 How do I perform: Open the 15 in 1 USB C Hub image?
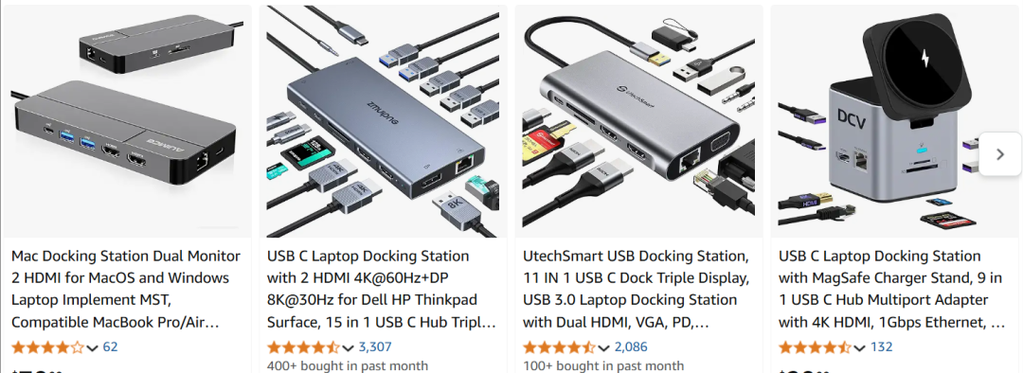[x=383, y=121]
